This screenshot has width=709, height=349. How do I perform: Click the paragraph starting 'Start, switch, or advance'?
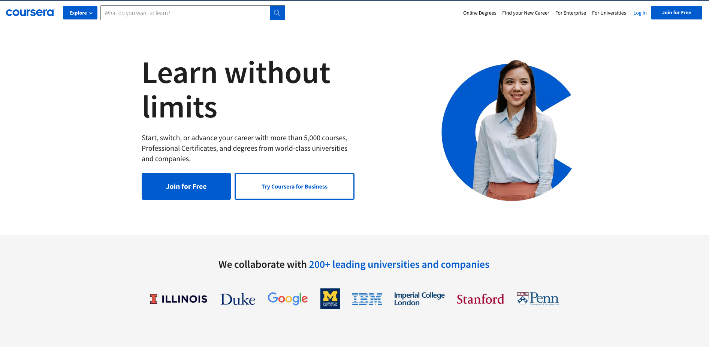point(245,148)
